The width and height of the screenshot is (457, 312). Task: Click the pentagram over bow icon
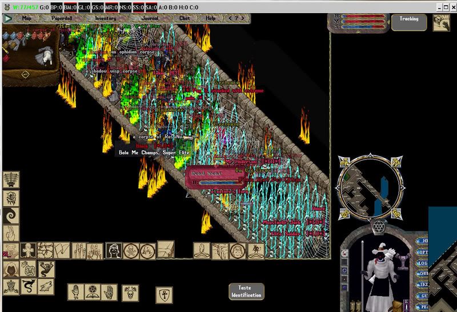pos(93,292)
